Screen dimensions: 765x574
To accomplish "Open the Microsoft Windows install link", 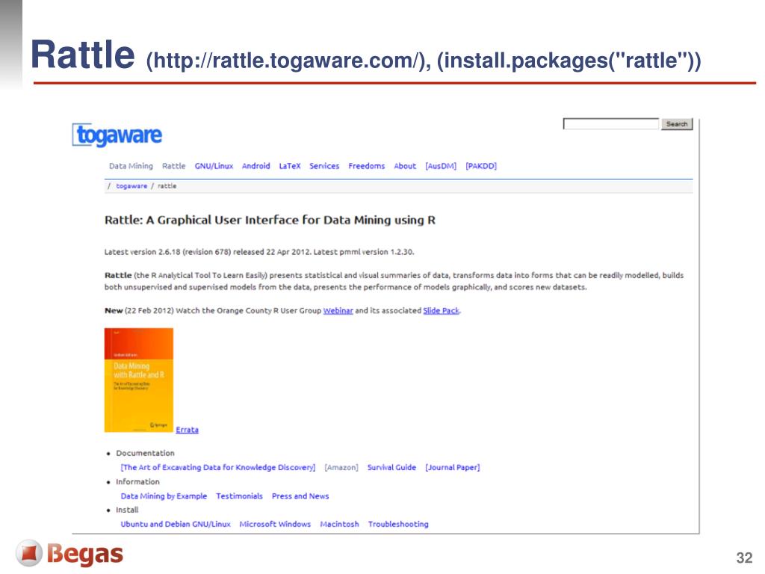I will coord(275,524).
